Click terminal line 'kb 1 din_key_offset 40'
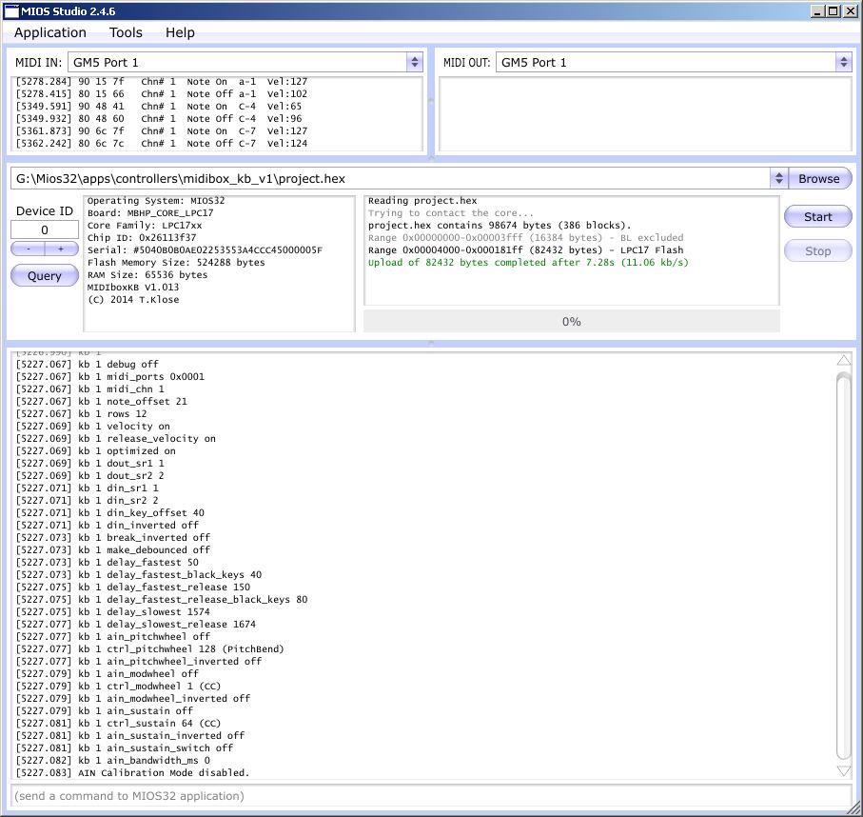The image size is (863, 817). [x=110, y=513]
